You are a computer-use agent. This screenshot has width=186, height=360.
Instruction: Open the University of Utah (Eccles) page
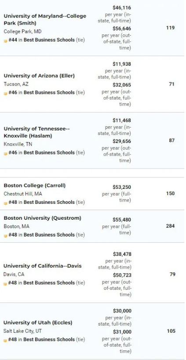tap(38, 322)
